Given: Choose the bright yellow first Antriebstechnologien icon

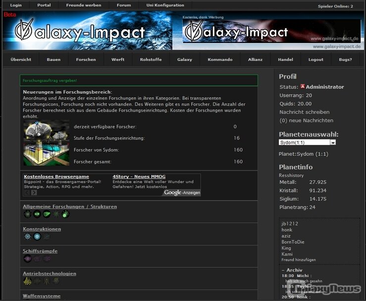Looking at the screenshot, I should point(27,281).
